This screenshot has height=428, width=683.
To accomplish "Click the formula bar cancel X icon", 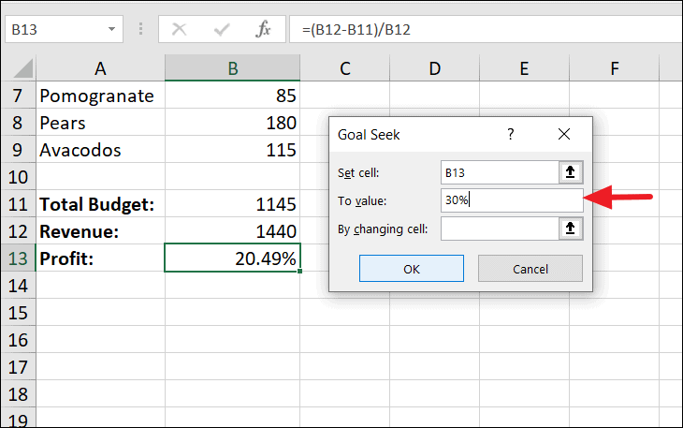I will (179, 30).
